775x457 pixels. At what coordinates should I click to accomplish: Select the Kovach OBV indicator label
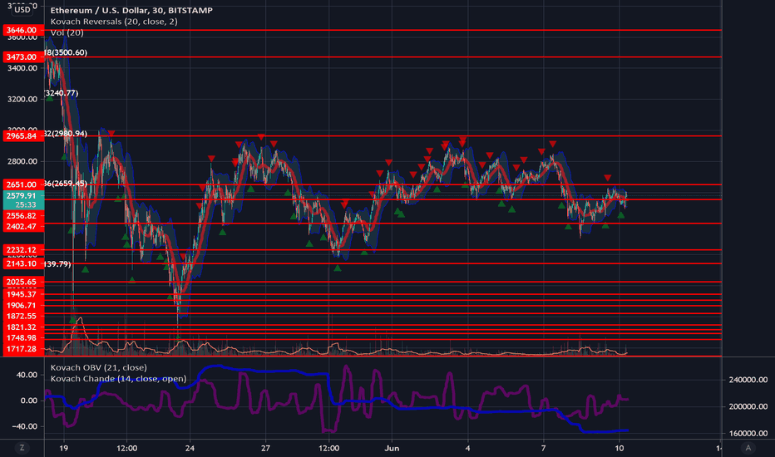coord(98,367)
